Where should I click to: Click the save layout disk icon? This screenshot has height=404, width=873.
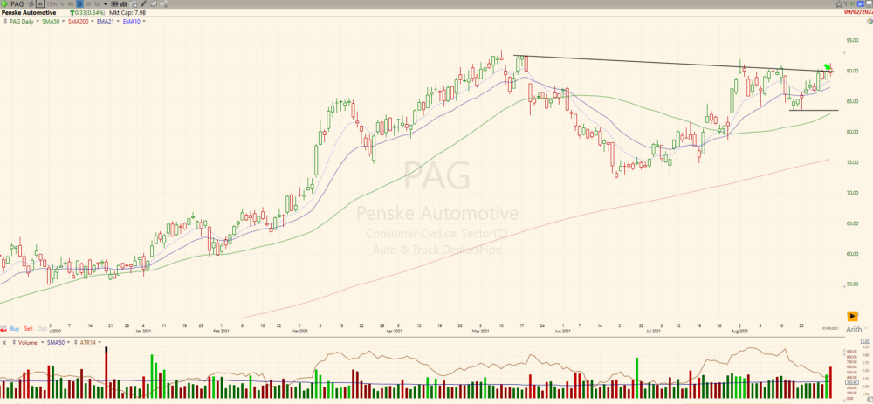coord(870,3)
